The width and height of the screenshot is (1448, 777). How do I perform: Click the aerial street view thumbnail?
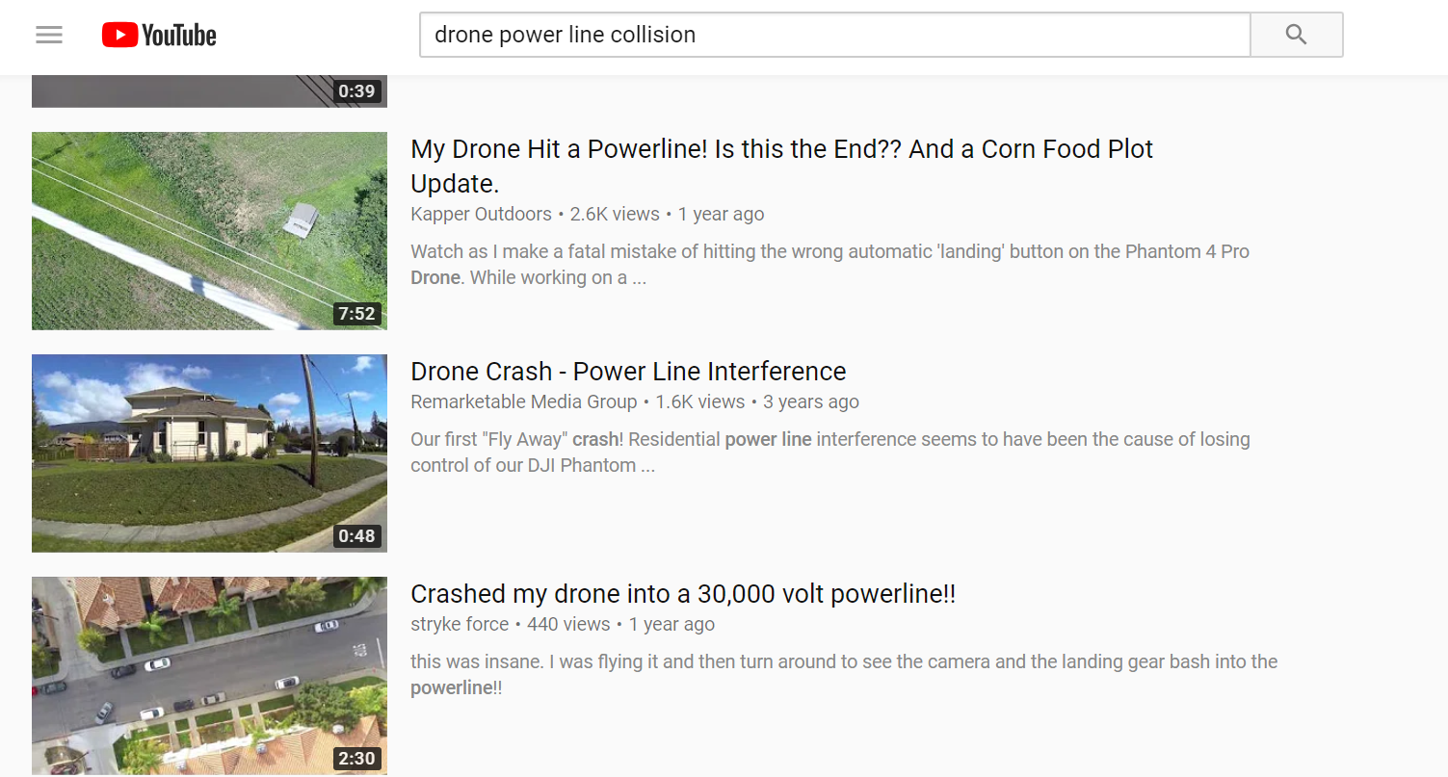coord(209,674)
